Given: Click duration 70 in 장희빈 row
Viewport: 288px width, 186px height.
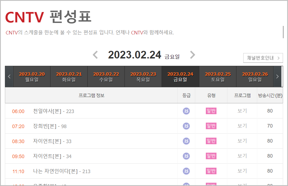Looking at the screenshot, I should point(270,126).
